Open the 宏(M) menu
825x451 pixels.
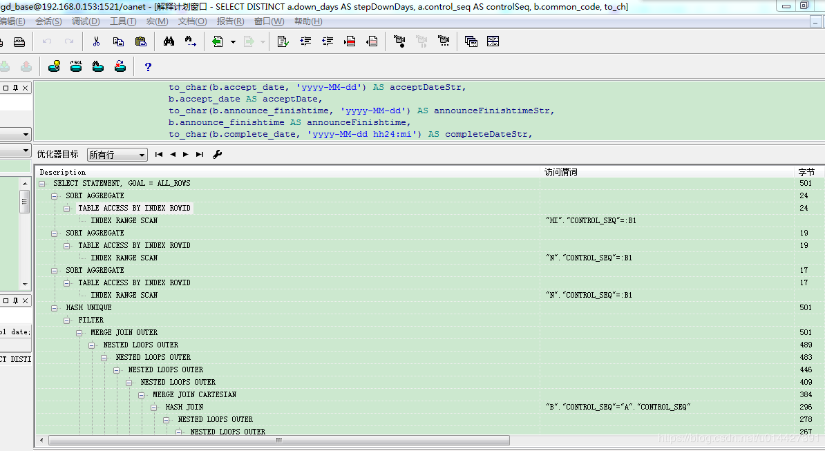click(158, 21)
